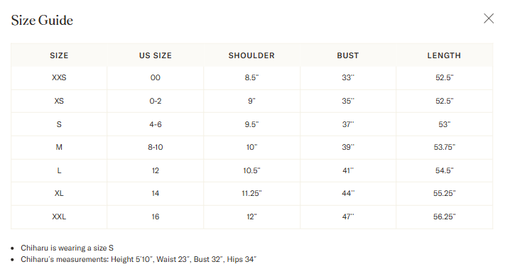Click the 8-10 US size cell
Image resolution: width=505 pixels, height=274 pixels.
click(x=156, y=147)
